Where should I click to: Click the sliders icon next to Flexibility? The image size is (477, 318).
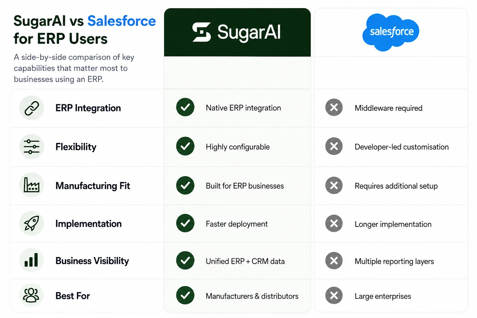(x=32, y=147)
